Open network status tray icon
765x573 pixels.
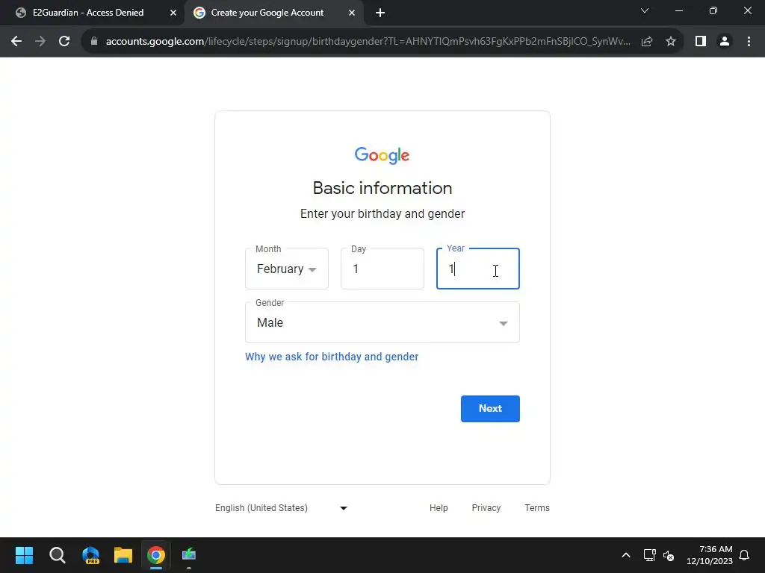649,555
